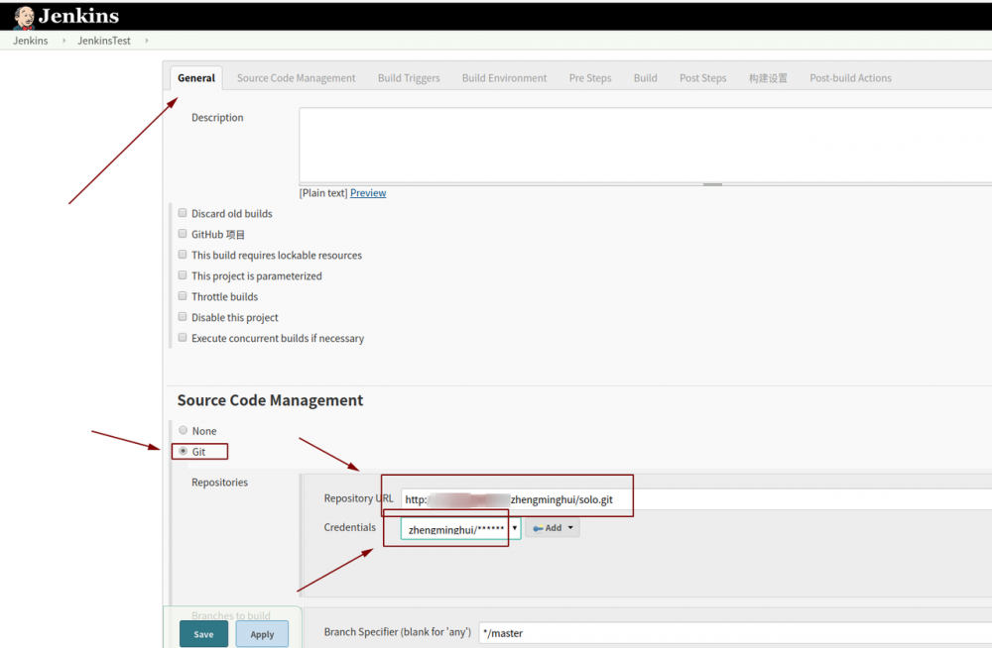Click the key icon on Add button

coord(538,528)
